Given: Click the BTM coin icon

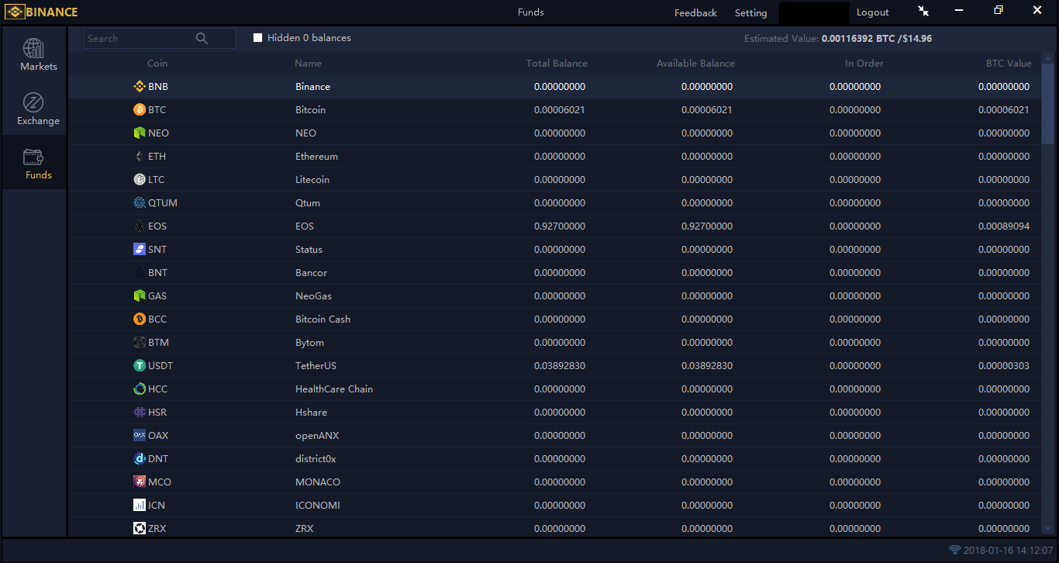Looking at the screenshot, I should pos(140,343).
